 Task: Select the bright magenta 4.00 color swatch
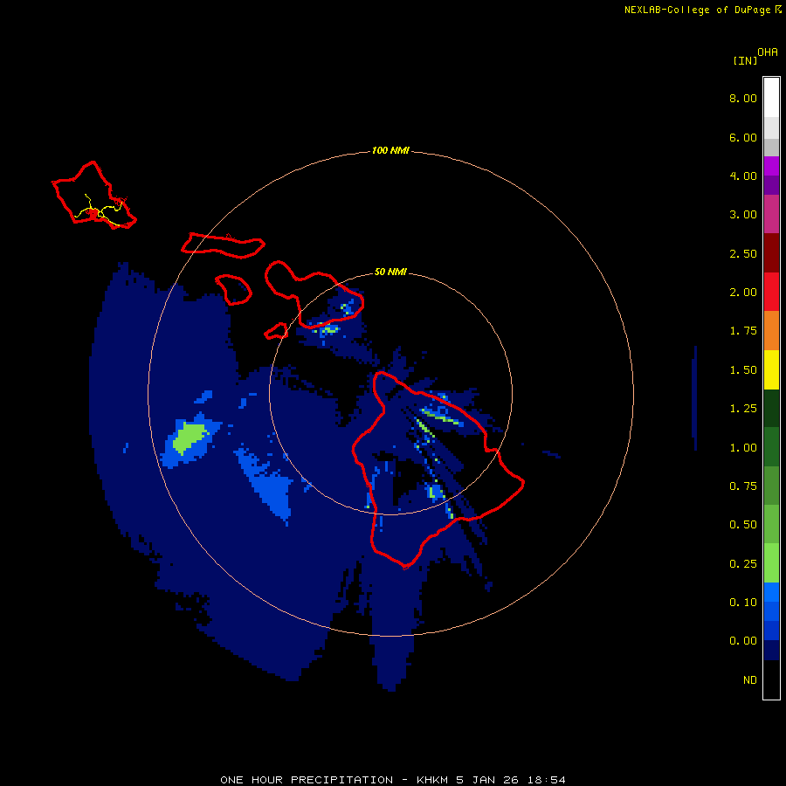771,166
